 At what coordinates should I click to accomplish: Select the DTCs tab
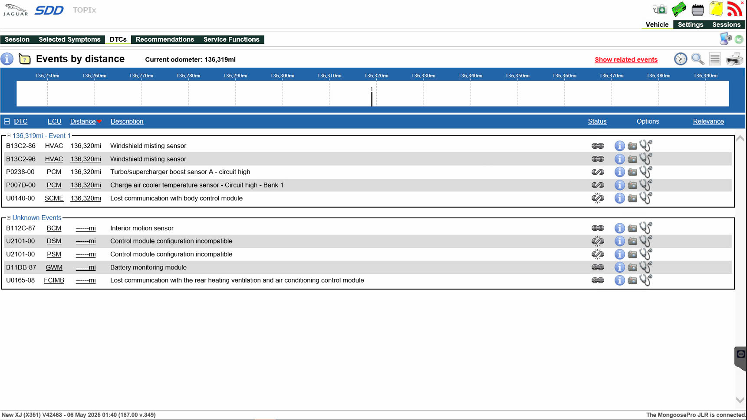pos(118,39)
